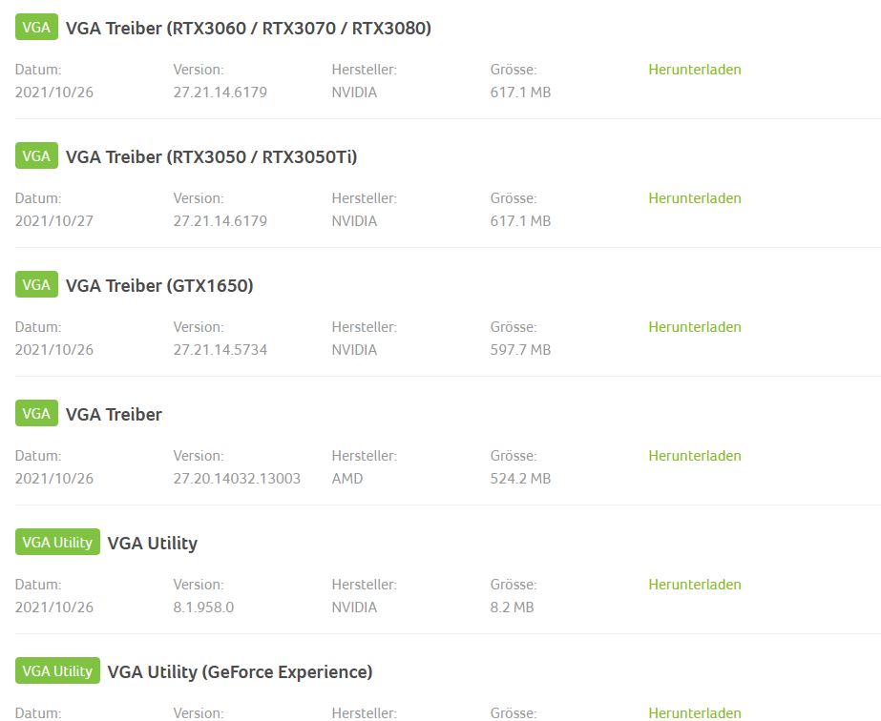881x721 pixels.
Task: Click version 27.21.14.5734 of the GTX1650 driver
Action: [x=220, y=350]
